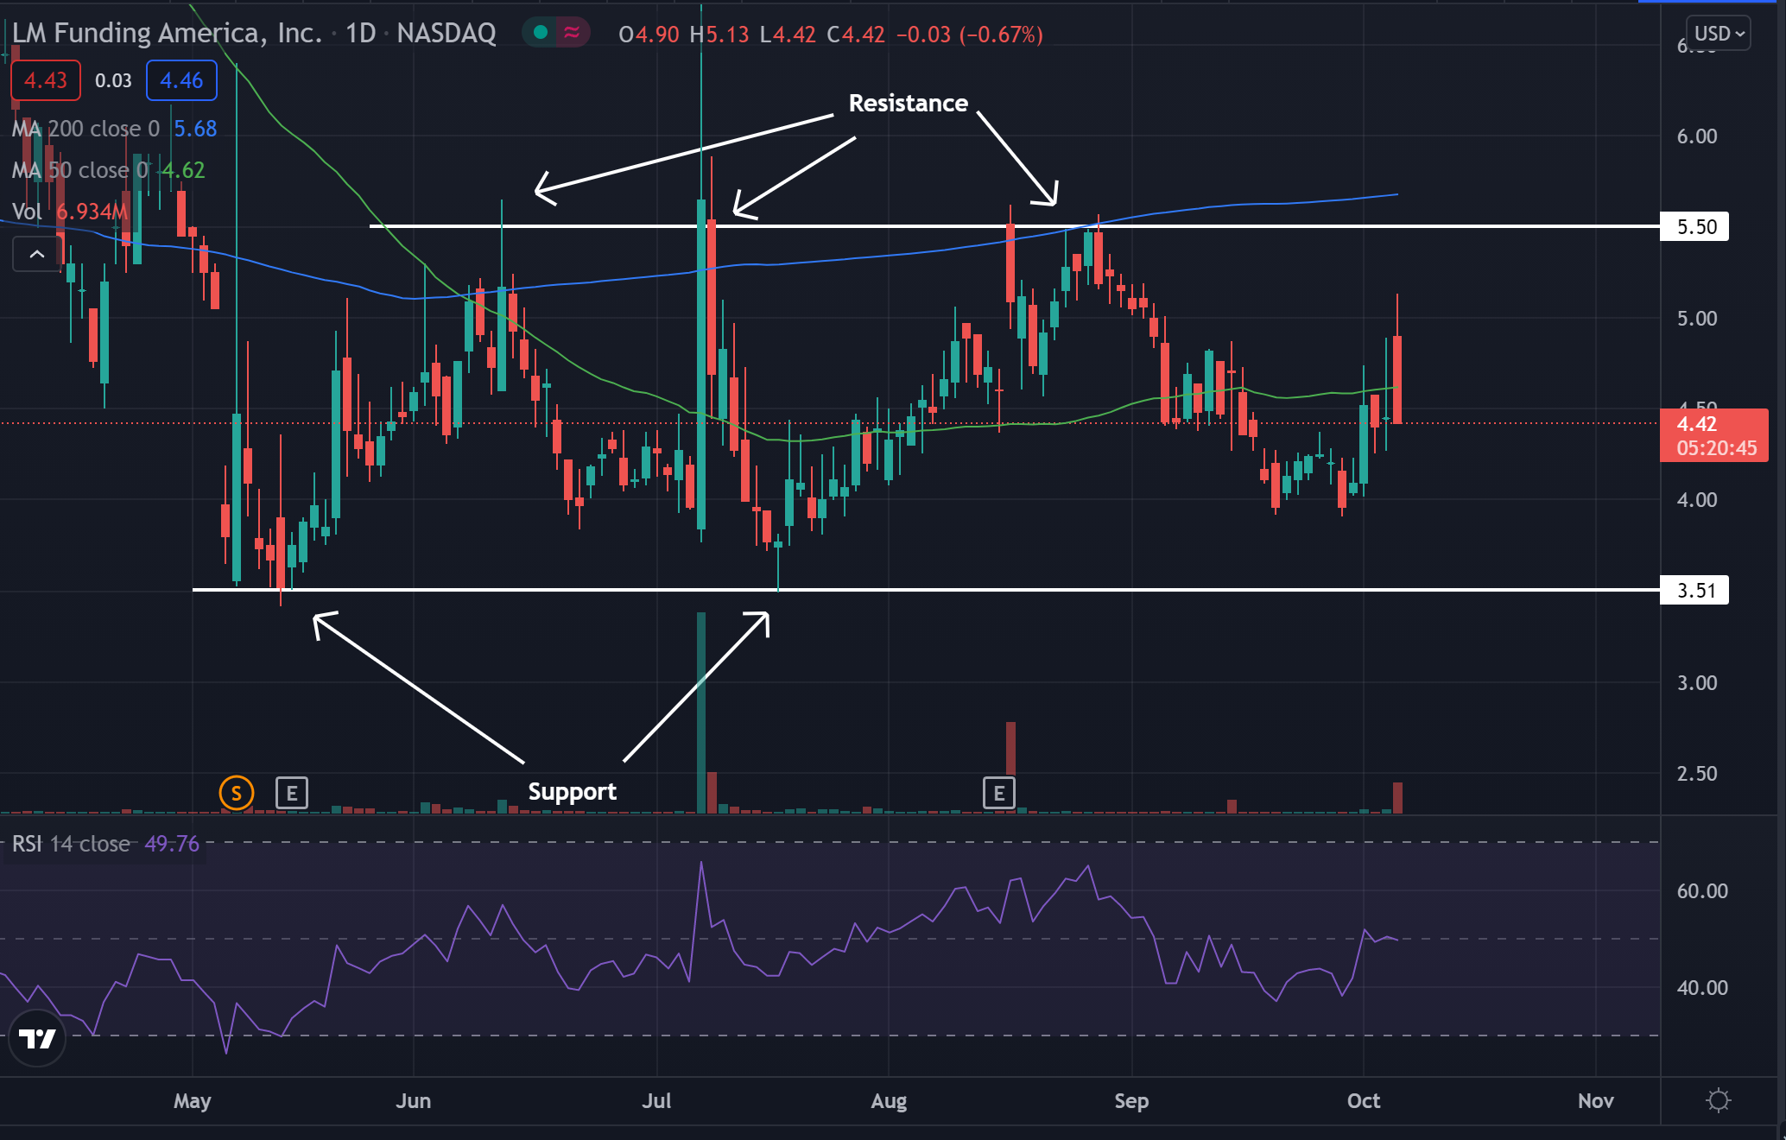Click the 1D interval label

360,33
